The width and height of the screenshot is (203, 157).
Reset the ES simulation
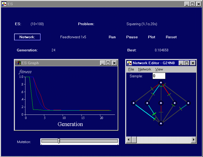pos(171,37)
